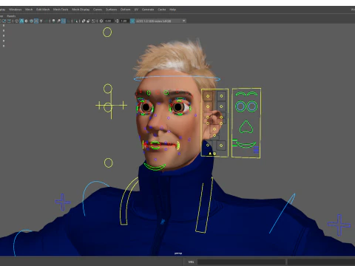Toggle the color management icon before ACES
The width and height of the screenshot is (355, 266).
(x=132, y=21)
